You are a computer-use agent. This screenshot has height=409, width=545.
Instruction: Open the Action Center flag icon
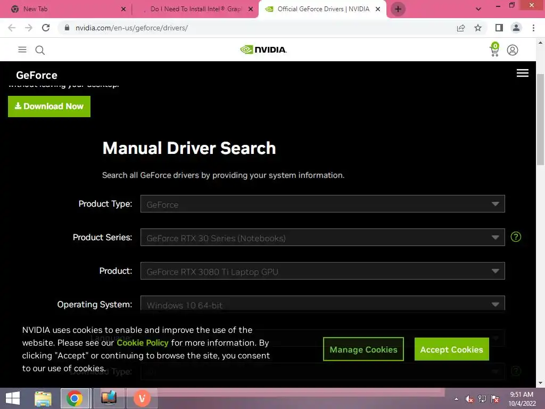[x=495, y=399]
